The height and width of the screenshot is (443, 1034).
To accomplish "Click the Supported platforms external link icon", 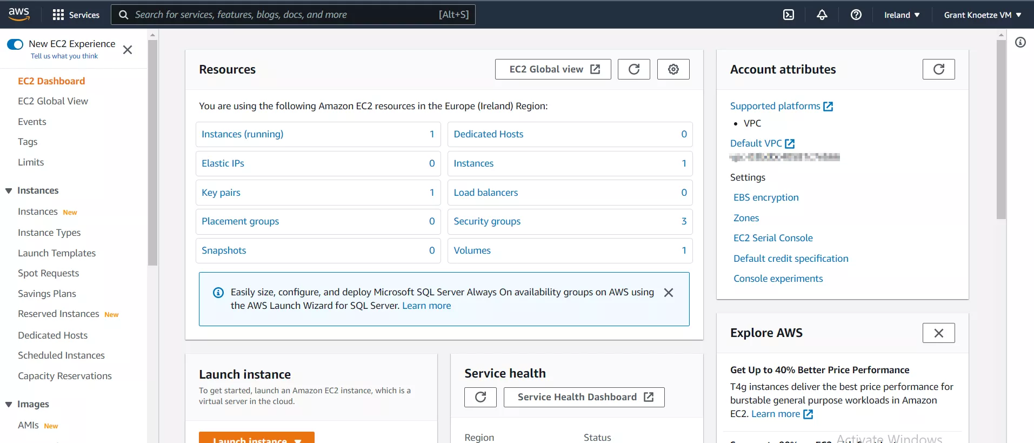I will (828, 107).
